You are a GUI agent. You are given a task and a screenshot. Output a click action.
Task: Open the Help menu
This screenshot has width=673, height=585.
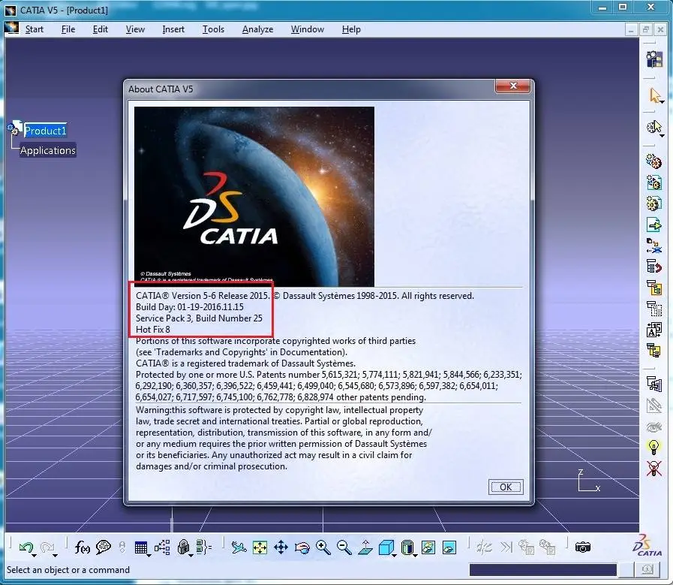351,29
